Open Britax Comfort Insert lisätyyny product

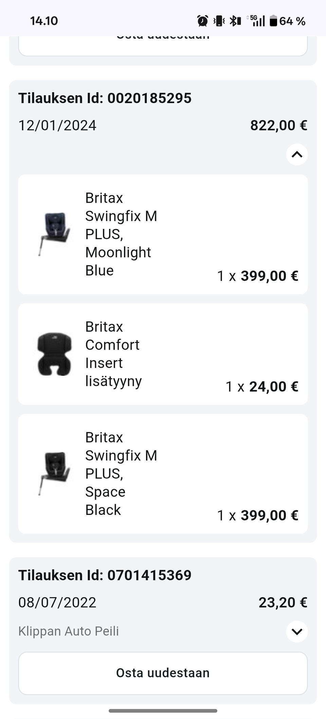(113, 354)
